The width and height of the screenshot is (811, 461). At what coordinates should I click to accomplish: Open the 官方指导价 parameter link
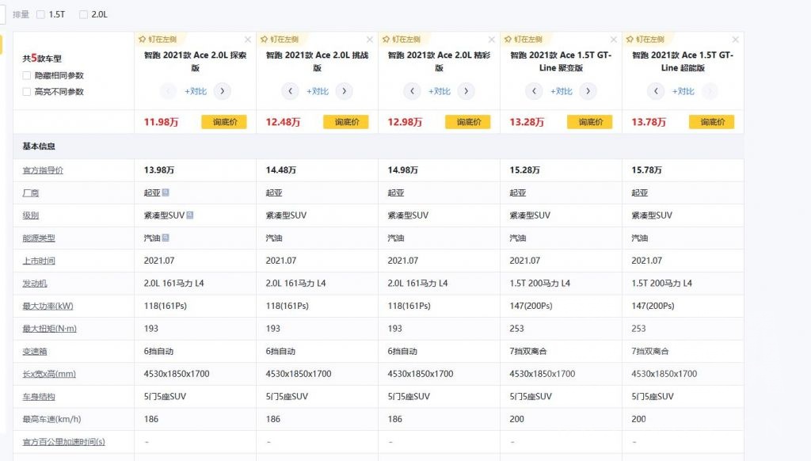coord(44,170)
